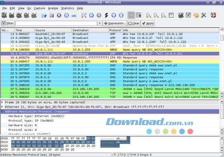The width and height of the screenshot is (224, 157).
Task: Reset zoom to normal size icon
Action: [x=164, y=15]
